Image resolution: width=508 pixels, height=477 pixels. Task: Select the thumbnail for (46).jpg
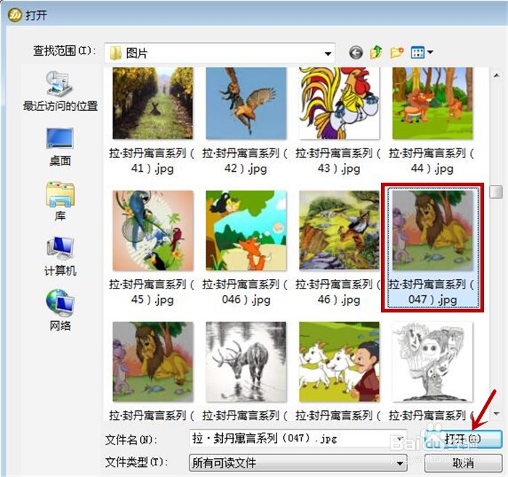(x=339, y=230)
